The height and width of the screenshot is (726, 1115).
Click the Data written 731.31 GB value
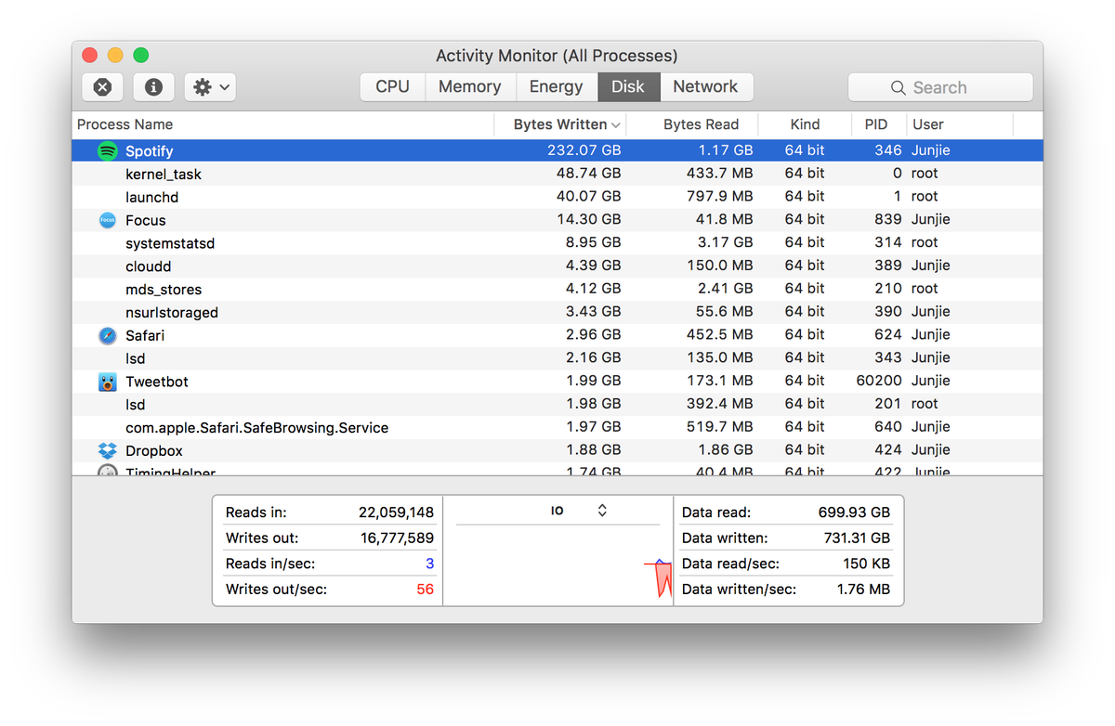tap(857, 538)
